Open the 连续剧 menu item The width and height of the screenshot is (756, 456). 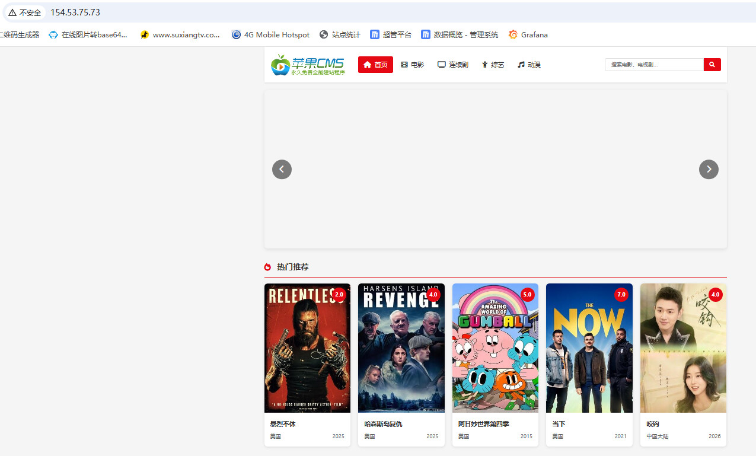pos(453,65)
